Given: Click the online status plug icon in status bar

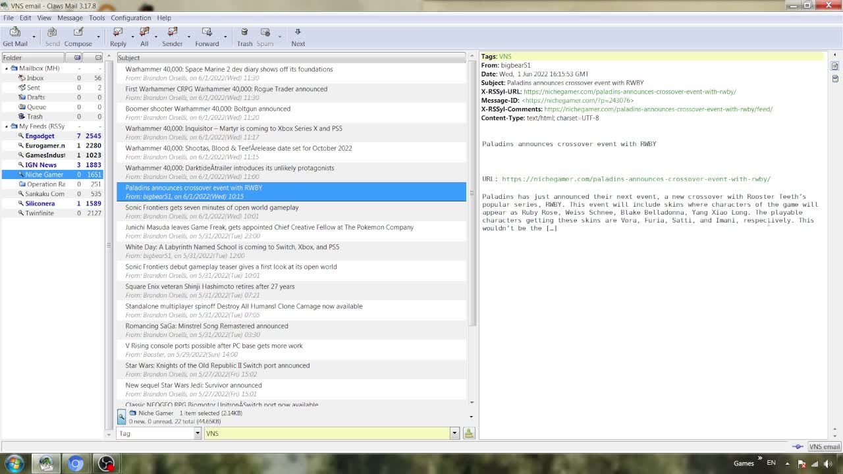Looking at the screenshot, I should point(798,446).
